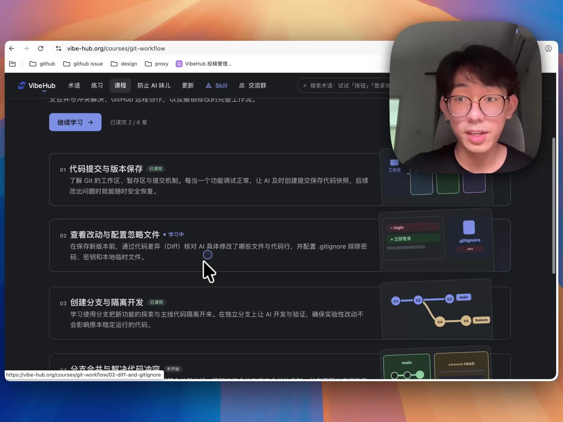Open the github issue bookmark folder
The height and width of the screenshot is (422, 563).
point(83,64)
